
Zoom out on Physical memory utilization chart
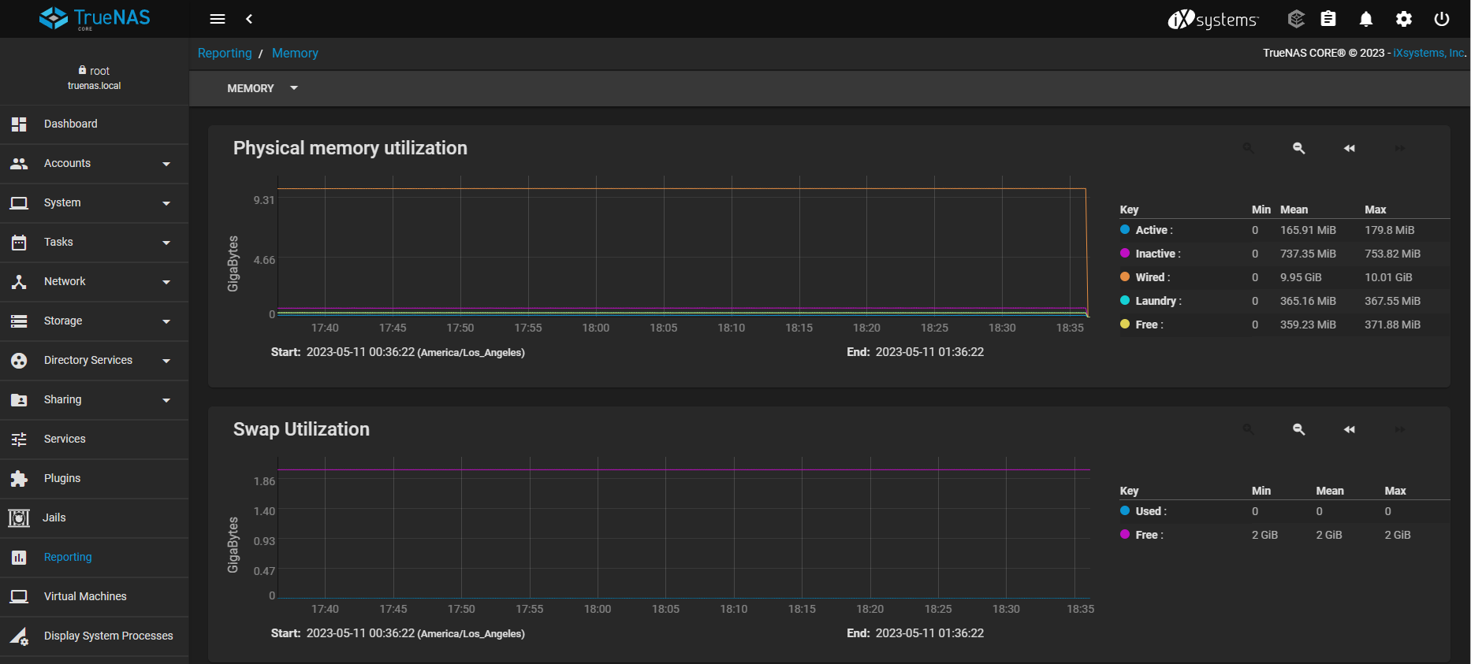(x=1299, y=148)
